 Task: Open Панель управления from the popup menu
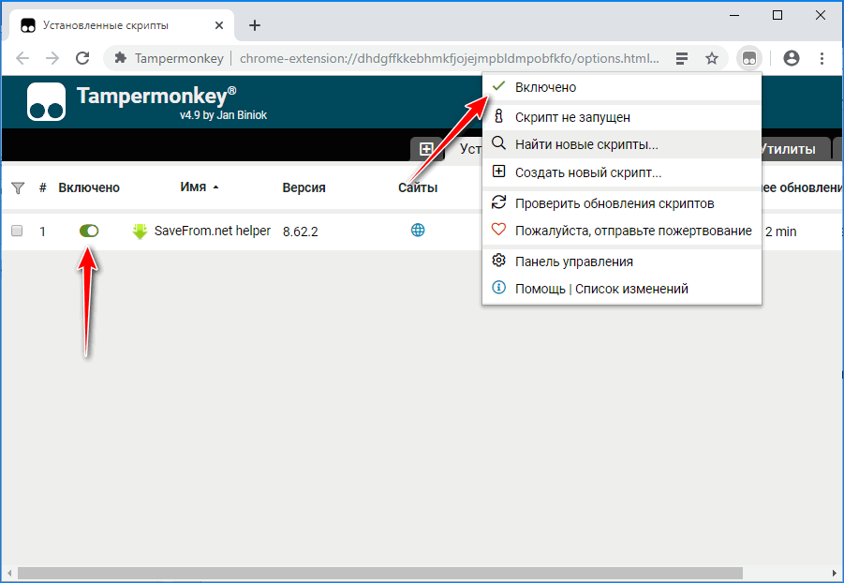pyautogui.click(x=622, y=262)
